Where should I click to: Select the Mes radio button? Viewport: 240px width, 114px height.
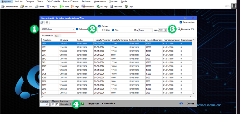[113, 30]
